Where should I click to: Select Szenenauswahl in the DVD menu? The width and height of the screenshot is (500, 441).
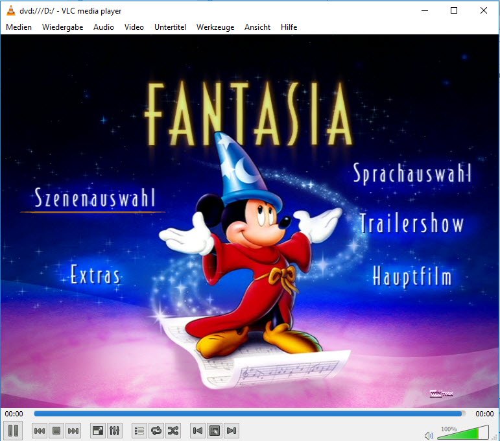point(95,198)
